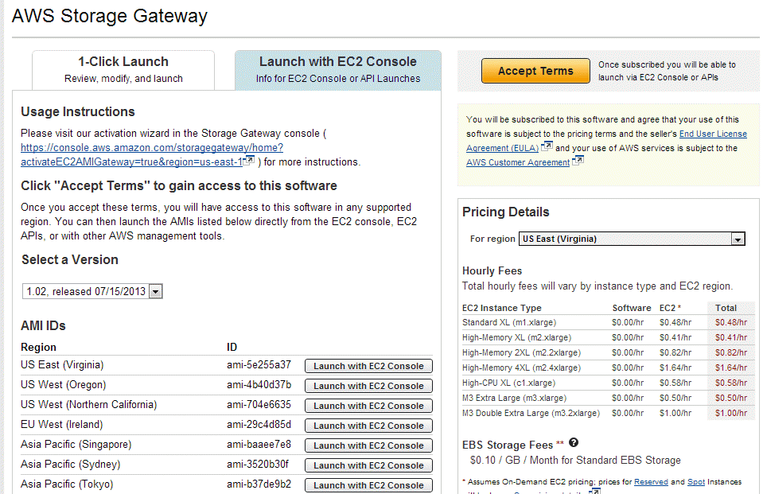Click the $0.48/hr total for m1.xlarge
The width and height of the screenshot is (763, 494).
tap(731, 323)
